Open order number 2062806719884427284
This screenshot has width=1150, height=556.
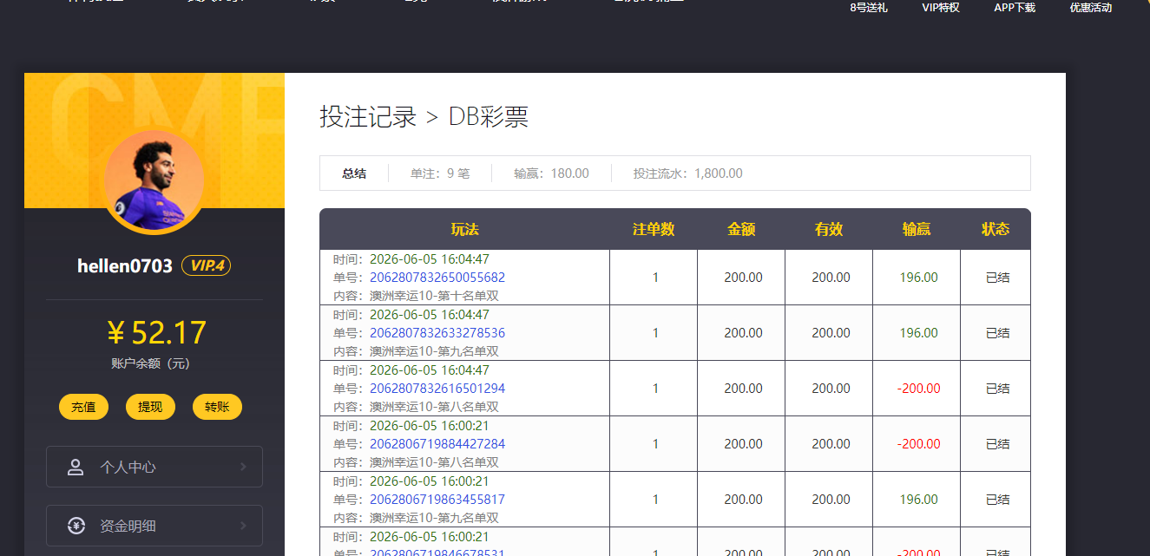tap(437, 444)
